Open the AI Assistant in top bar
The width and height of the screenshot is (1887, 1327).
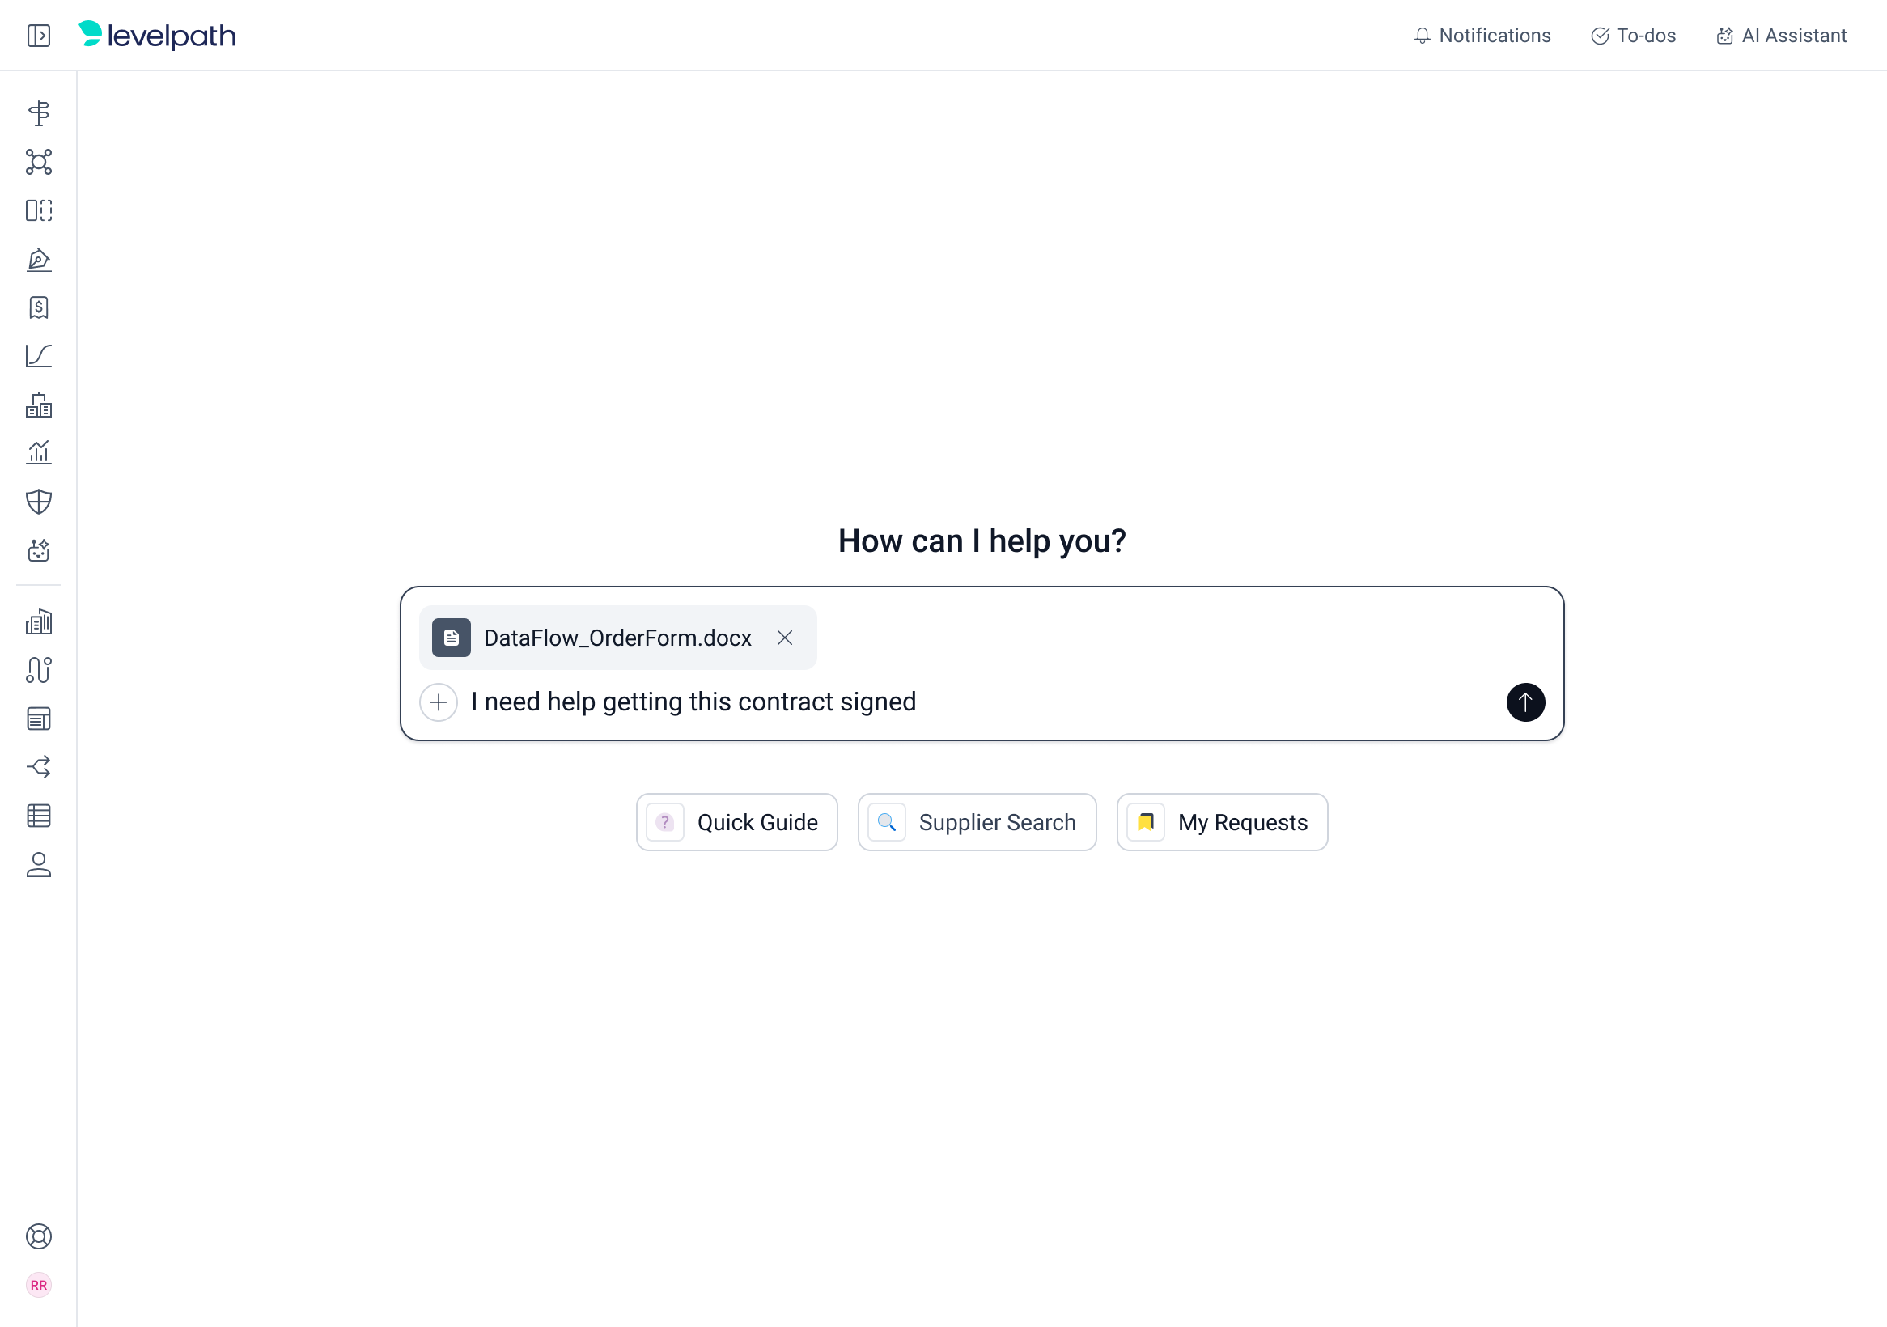pos(1781,36)
